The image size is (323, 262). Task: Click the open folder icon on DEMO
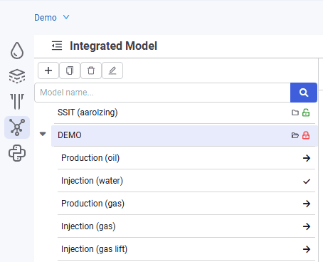[295, 135]
